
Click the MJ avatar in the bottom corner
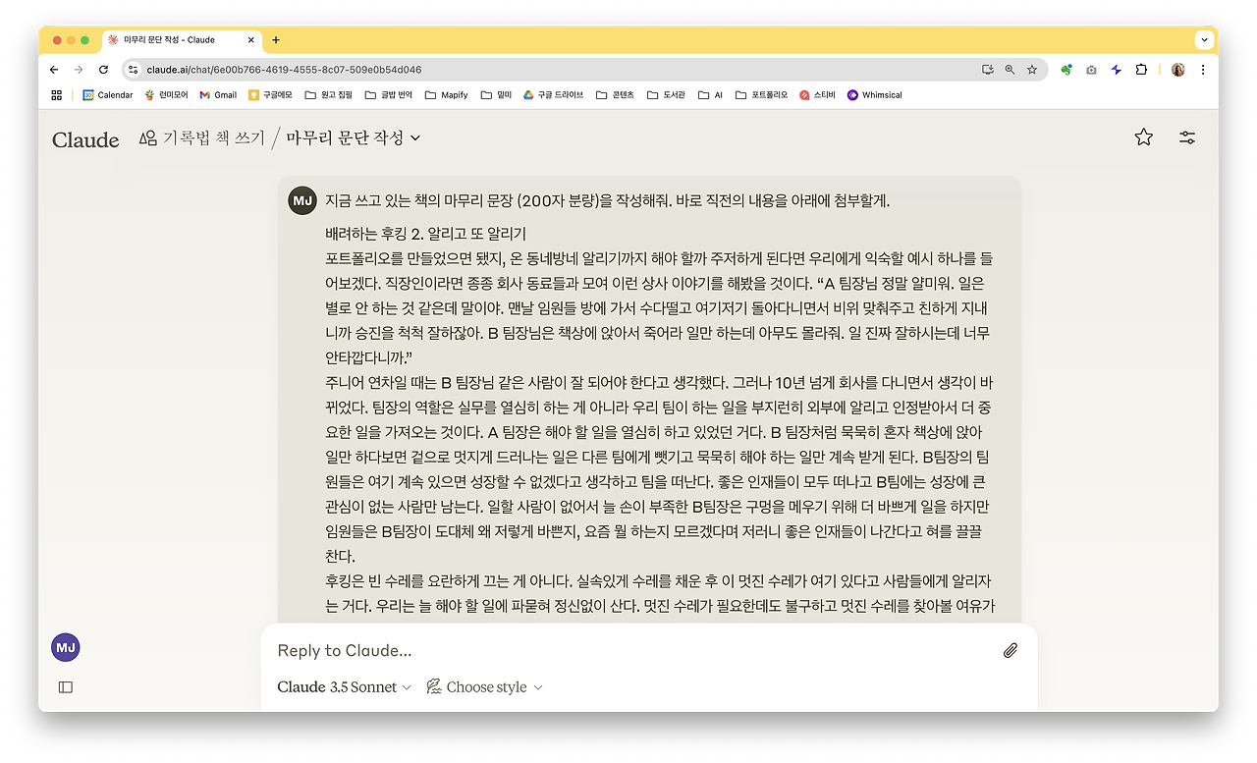click(65, 647)
